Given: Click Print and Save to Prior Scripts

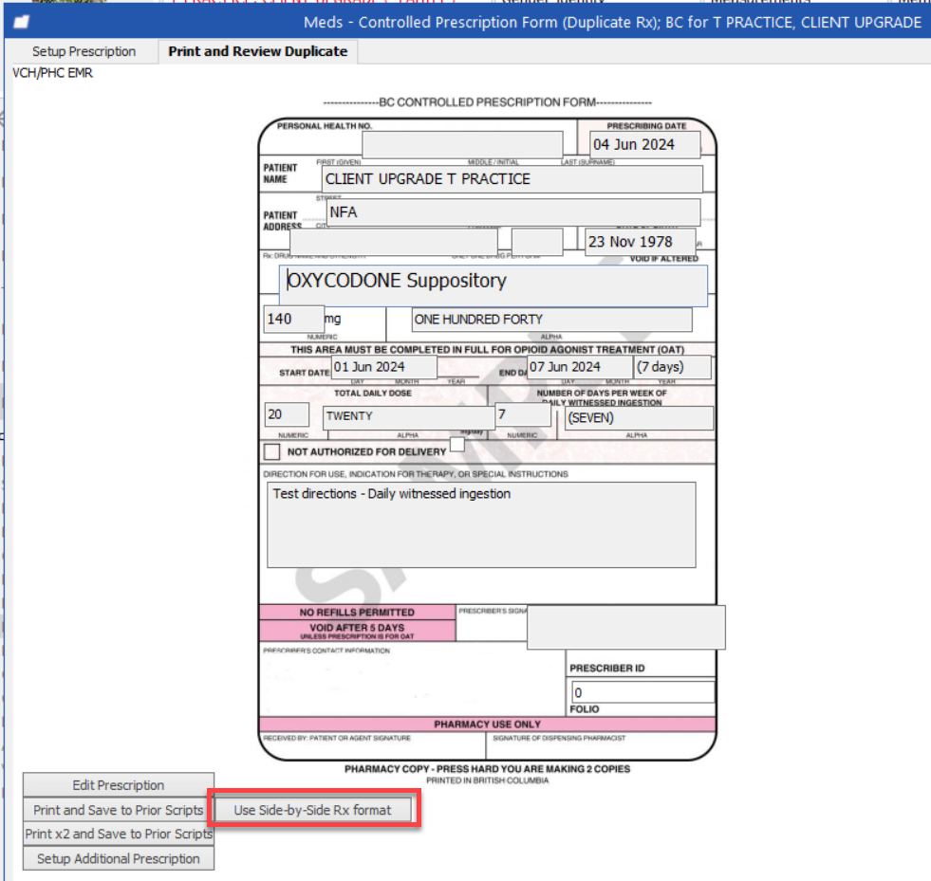Looking at the screenshot, I should 116,810.
